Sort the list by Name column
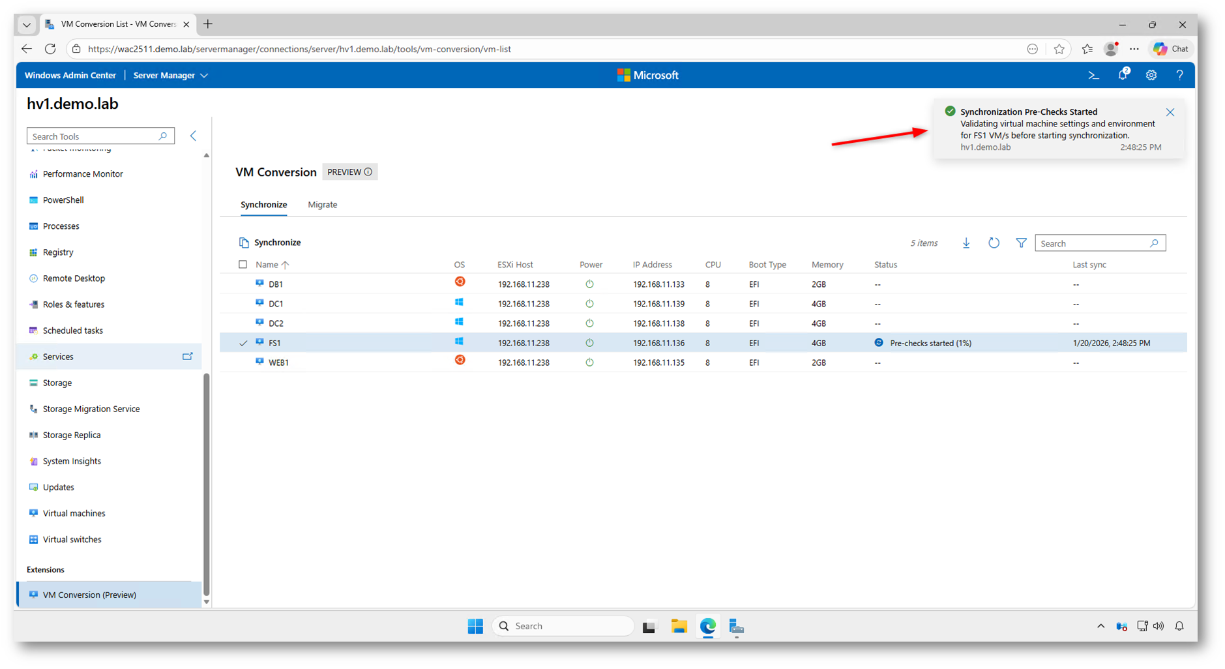This screenshot has height=669, width=1225. (267, 265)
